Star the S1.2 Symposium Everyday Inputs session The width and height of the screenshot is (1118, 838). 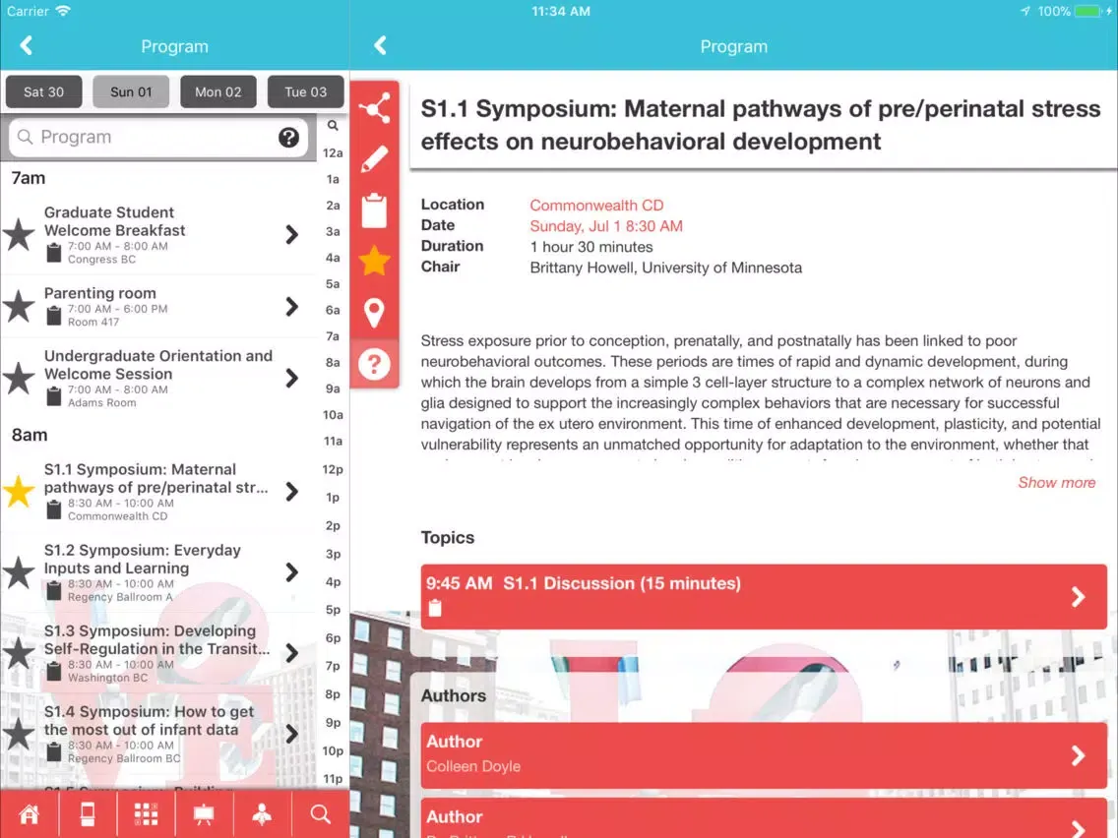19,572
